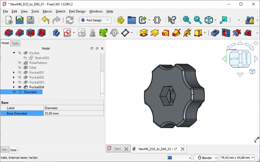The height and width of the screenshot is (162, 260).
Task: Open the Edit menu
Action: [14, 11]
